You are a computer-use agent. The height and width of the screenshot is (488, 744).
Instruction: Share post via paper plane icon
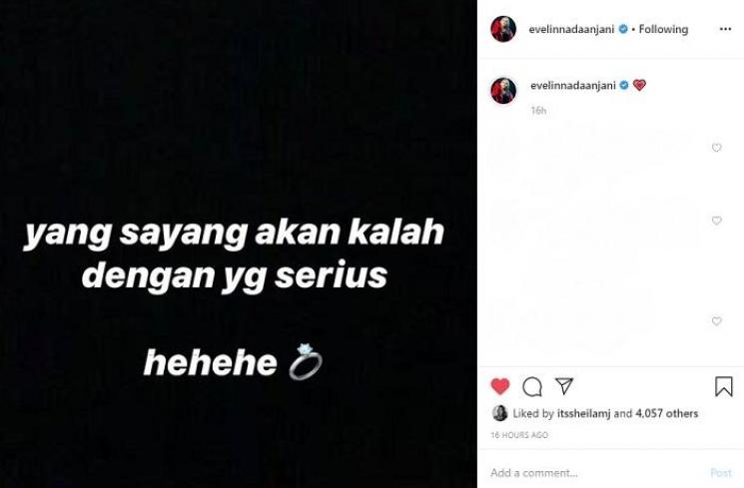[564, 386]
